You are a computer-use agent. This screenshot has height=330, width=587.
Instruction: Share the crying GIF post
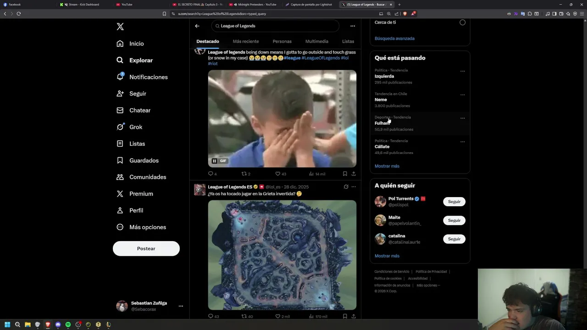[x=354, y=174]
